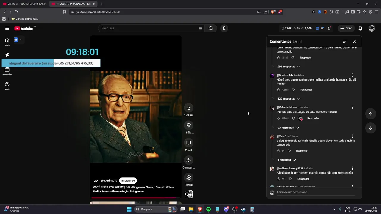Screen dimensions: 381x214
Task: Go to next short with down arrow
Action: point(371,128)
